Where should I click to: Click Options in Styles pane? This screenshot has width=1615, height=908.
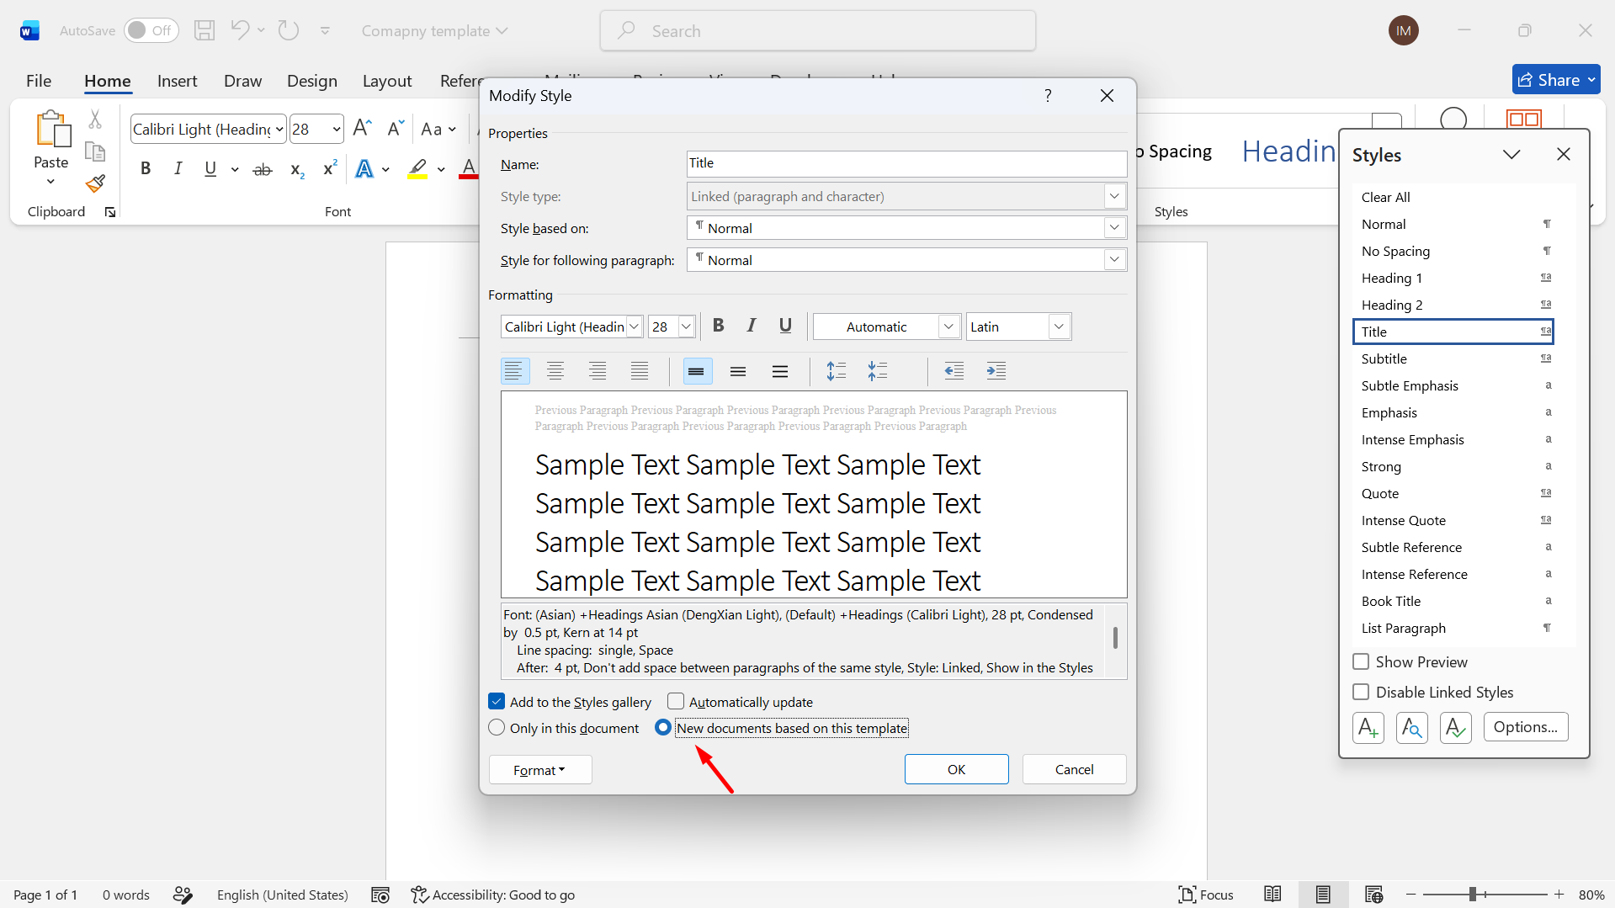tap(1526, 727)
